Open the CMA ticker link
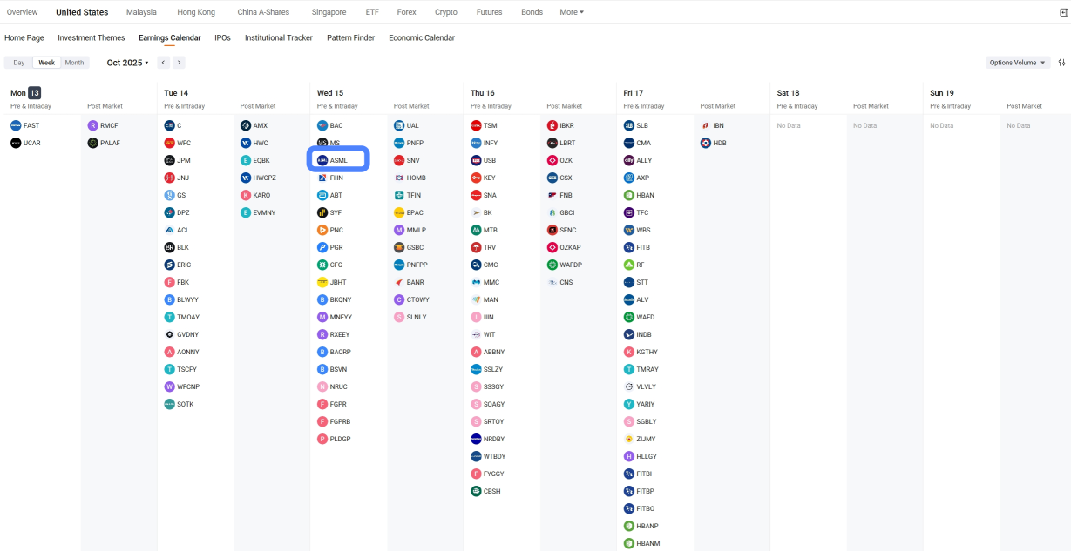 click(644, 143)
